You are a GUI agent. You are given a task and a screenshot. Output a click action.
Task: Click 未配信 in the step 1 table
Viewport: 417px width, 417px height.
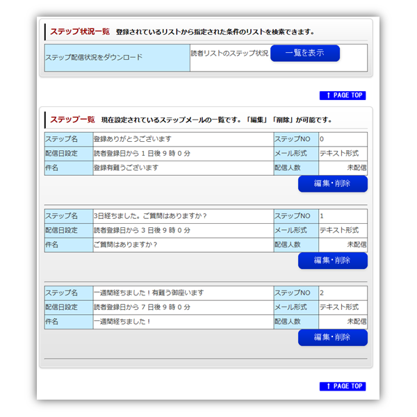point(357,245)
